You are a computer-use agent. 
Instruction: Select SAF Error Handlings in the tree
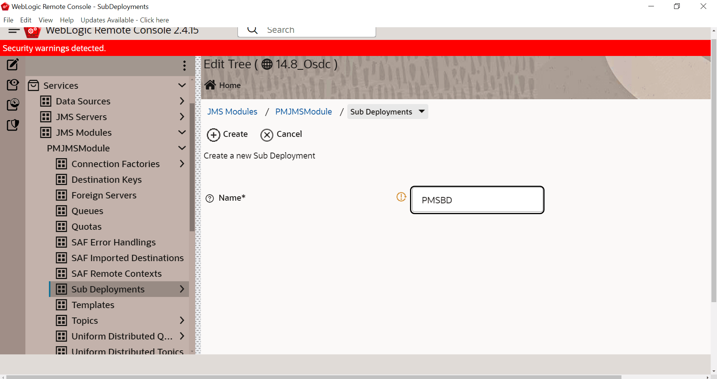(114, 242)
